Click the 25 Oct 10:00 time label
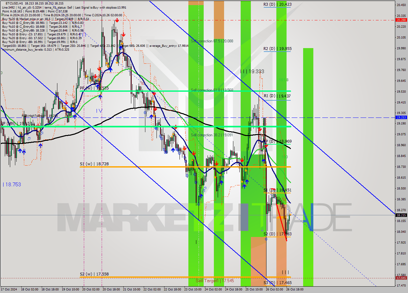 254,289
